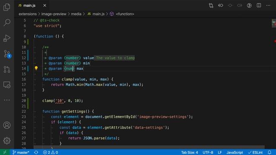The image size is (276, 155).
Task: Click the master* branch in status bar
Action: click(x=21, y=152)
